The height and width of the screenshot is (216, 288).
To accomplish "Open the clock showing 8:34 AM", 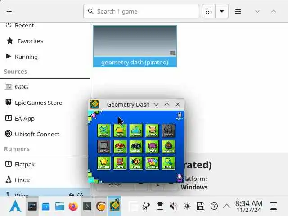I will point(249,206).
